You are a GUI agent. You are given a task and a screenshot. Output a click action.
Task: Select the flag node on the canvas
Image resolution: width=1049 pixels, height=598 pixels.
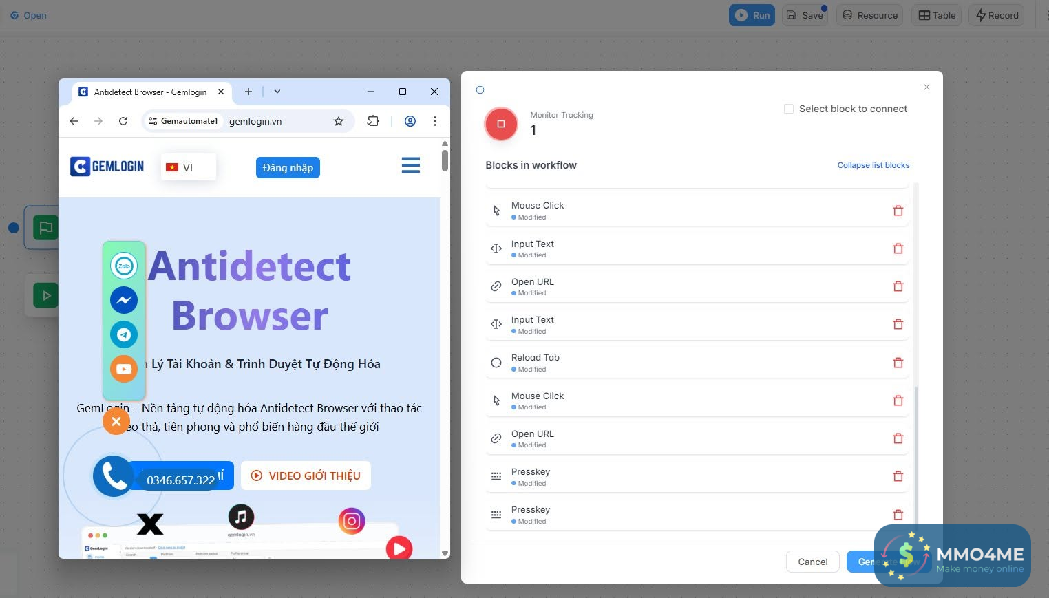point(45,227)
